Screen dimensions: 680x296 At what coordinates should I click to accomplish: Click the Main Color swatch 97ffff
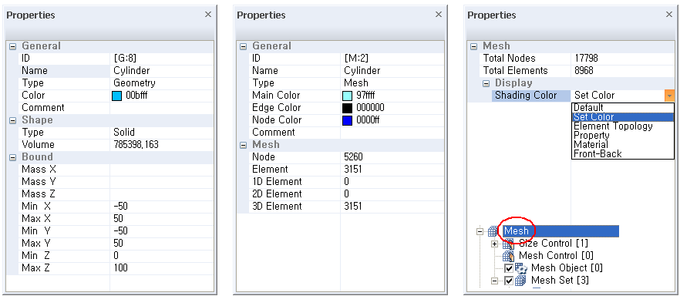[x=348, y=96]
